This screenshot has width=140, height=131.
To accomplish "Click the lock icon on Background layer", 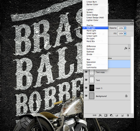I will point(126,96).
